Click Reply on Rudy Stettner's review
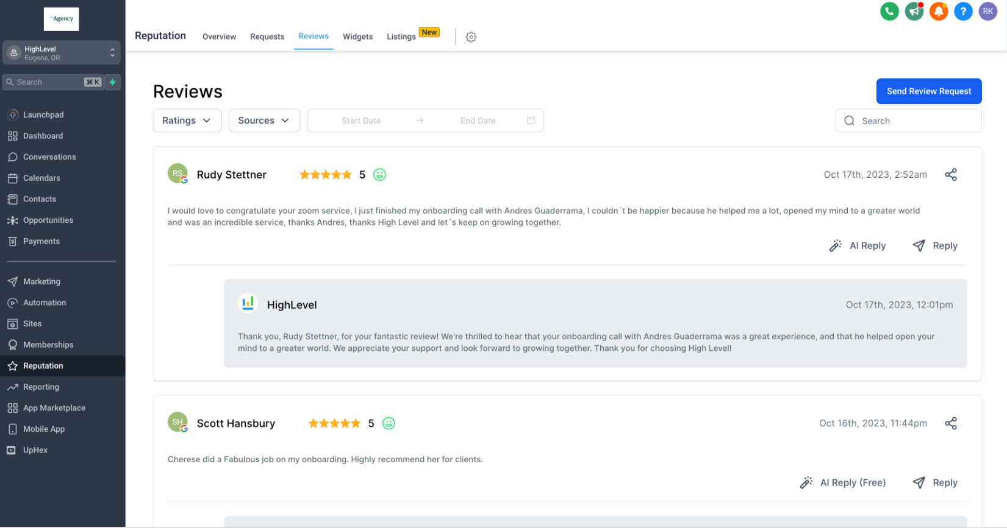The height and width of the screenshot is (528, 1007). 935,246
